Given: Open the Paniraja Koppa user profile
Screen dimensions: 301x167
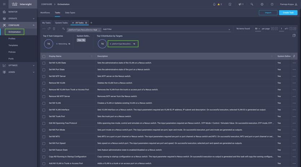Looking at the screenshot, I should [288, 4].
